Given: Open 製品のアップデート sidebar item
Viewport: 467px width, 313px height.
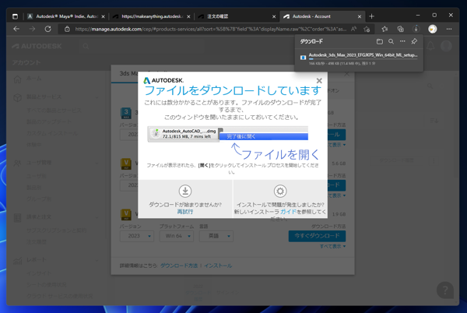Looking at the screenshot, I should click(x=49, y=121).
